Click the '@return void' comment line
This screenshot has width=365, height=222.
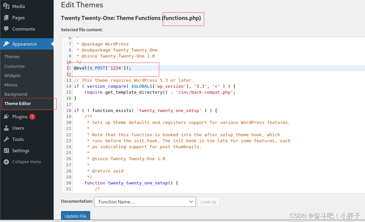pyautogui.click(x=105, y=171)
